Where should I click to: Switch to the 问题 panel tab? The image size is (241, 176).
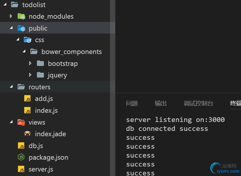pos(132,103)
